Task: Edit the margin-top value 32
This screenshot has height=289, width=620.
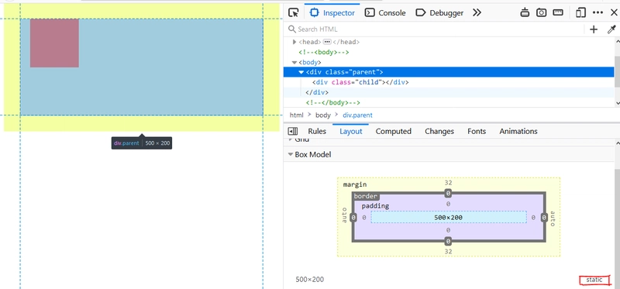Action: [x=448, y=183]
